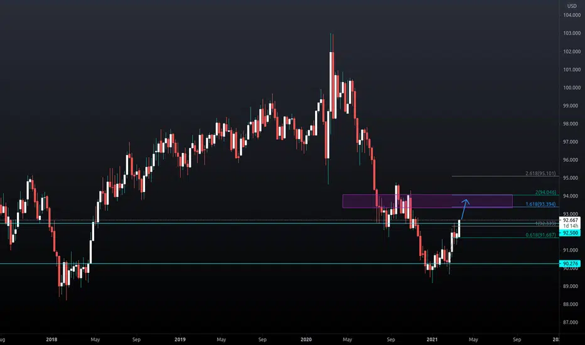Click the 97.000 price axis label
The image size is (585, 345).
(572, 142)
